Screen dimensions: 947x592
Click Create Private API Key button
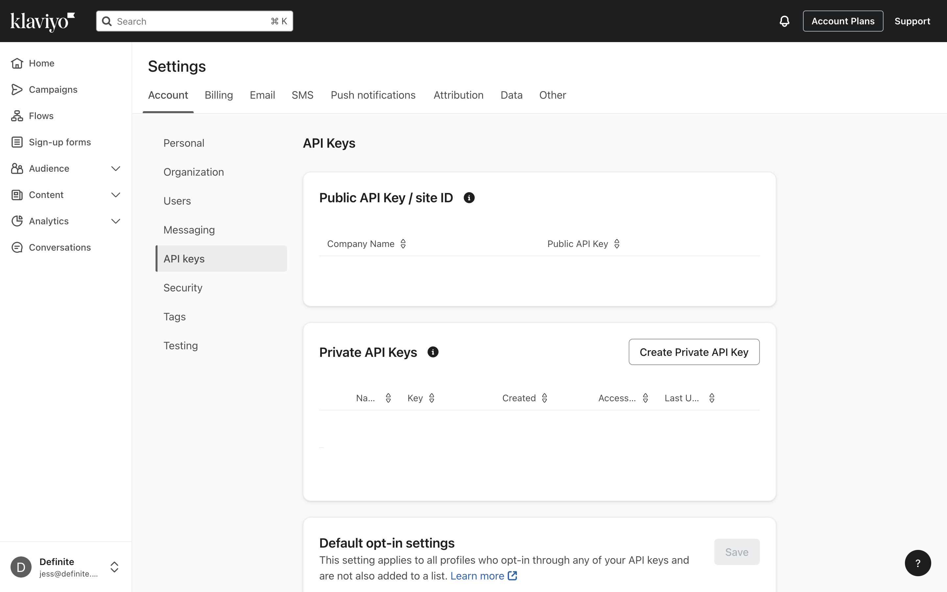pyautogui.click(x=694, y=352)
